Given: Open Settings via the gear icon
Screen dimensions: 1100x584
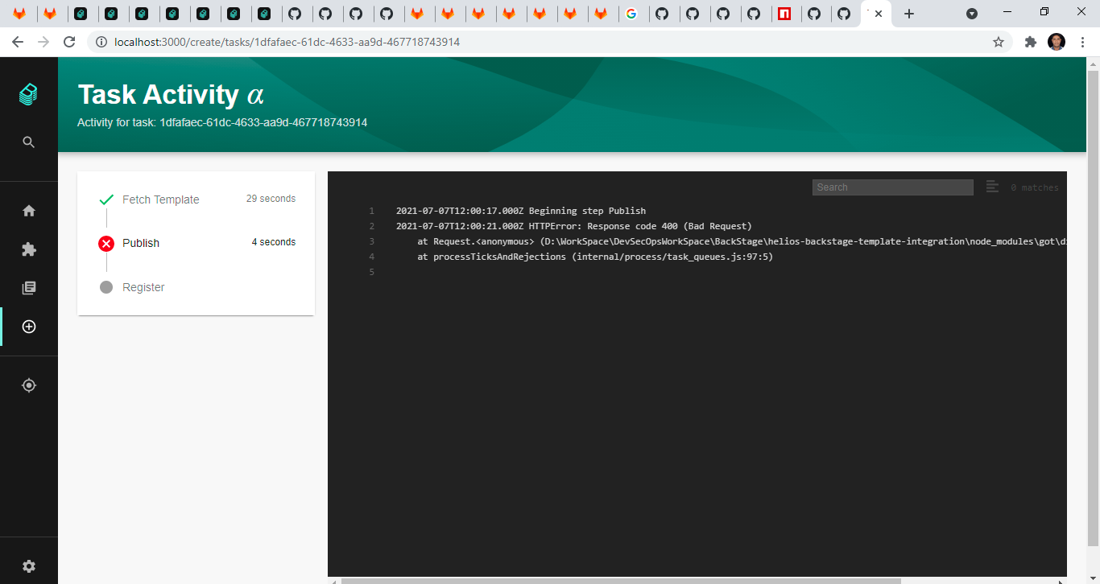Looking at the screenshot, I should click(28, 565).
